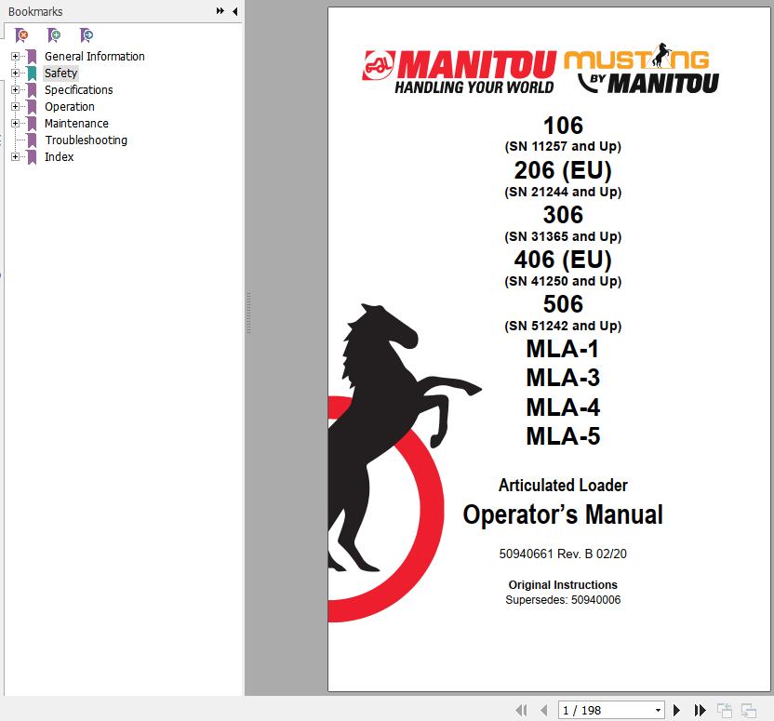This screenshot has height=721, width=774.
Task: Click the bookmark options arrow icon
Action: (87, 35)
